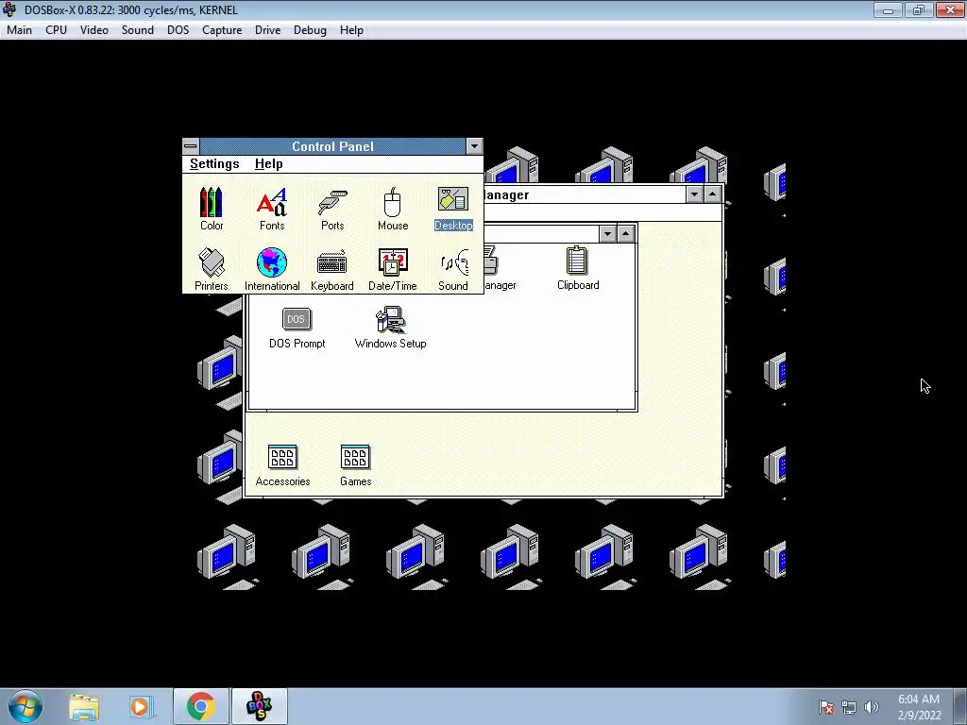The image size is (967, 725).
Task: Select the Windows Setup icon
Action: (x=390, y=328)
